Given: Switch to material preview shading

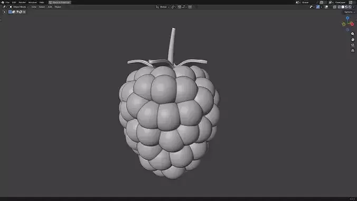Looking at the screenshot, I should point(346,7).
